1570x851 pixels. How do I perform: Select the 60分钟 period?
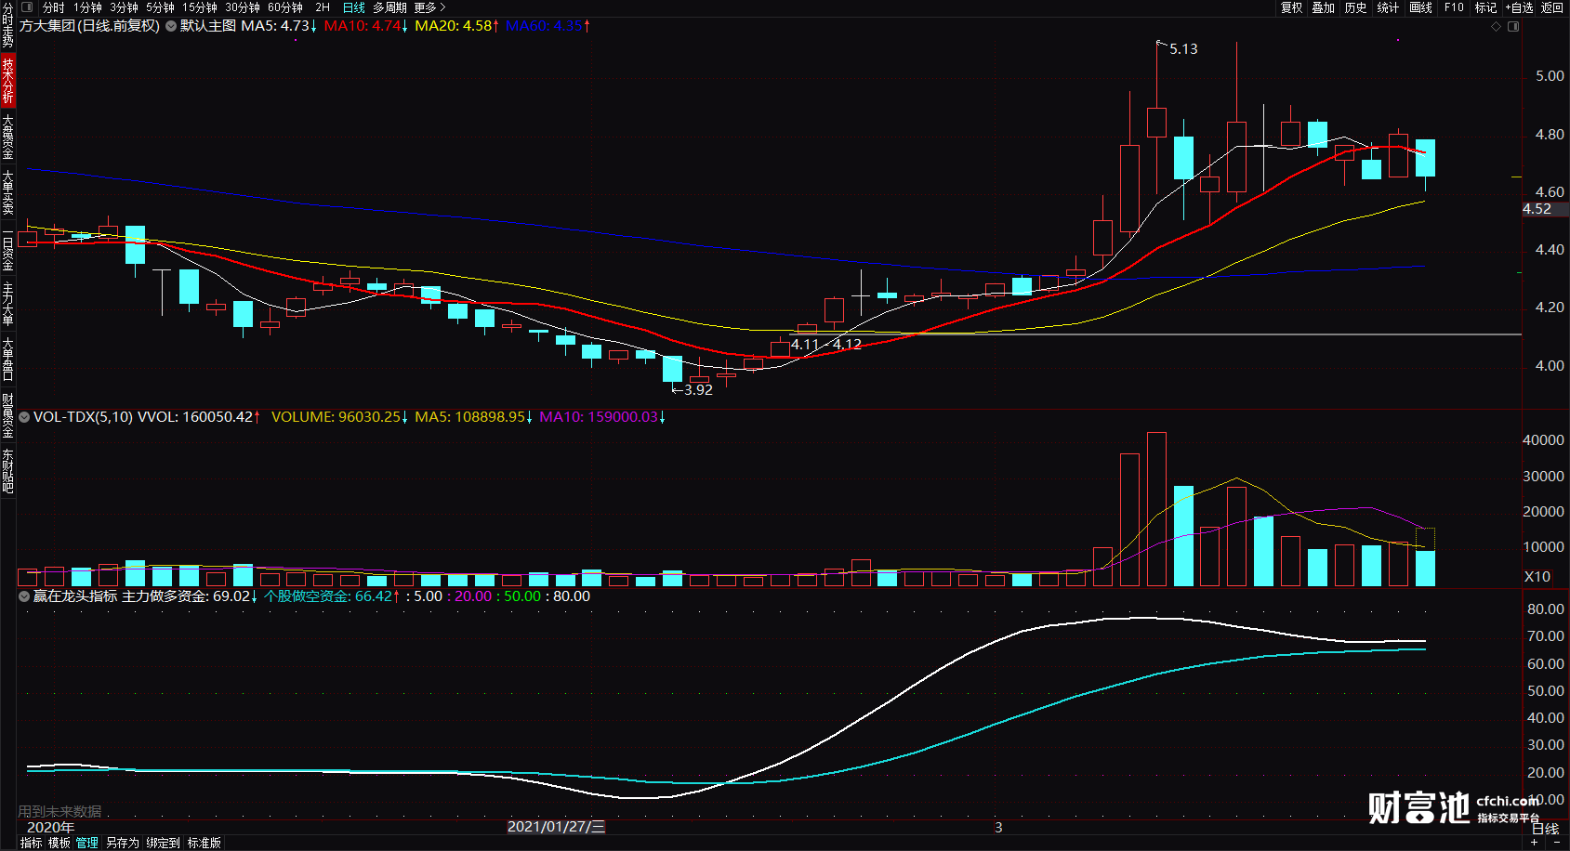pyautogui.click(x=285, y=7)
